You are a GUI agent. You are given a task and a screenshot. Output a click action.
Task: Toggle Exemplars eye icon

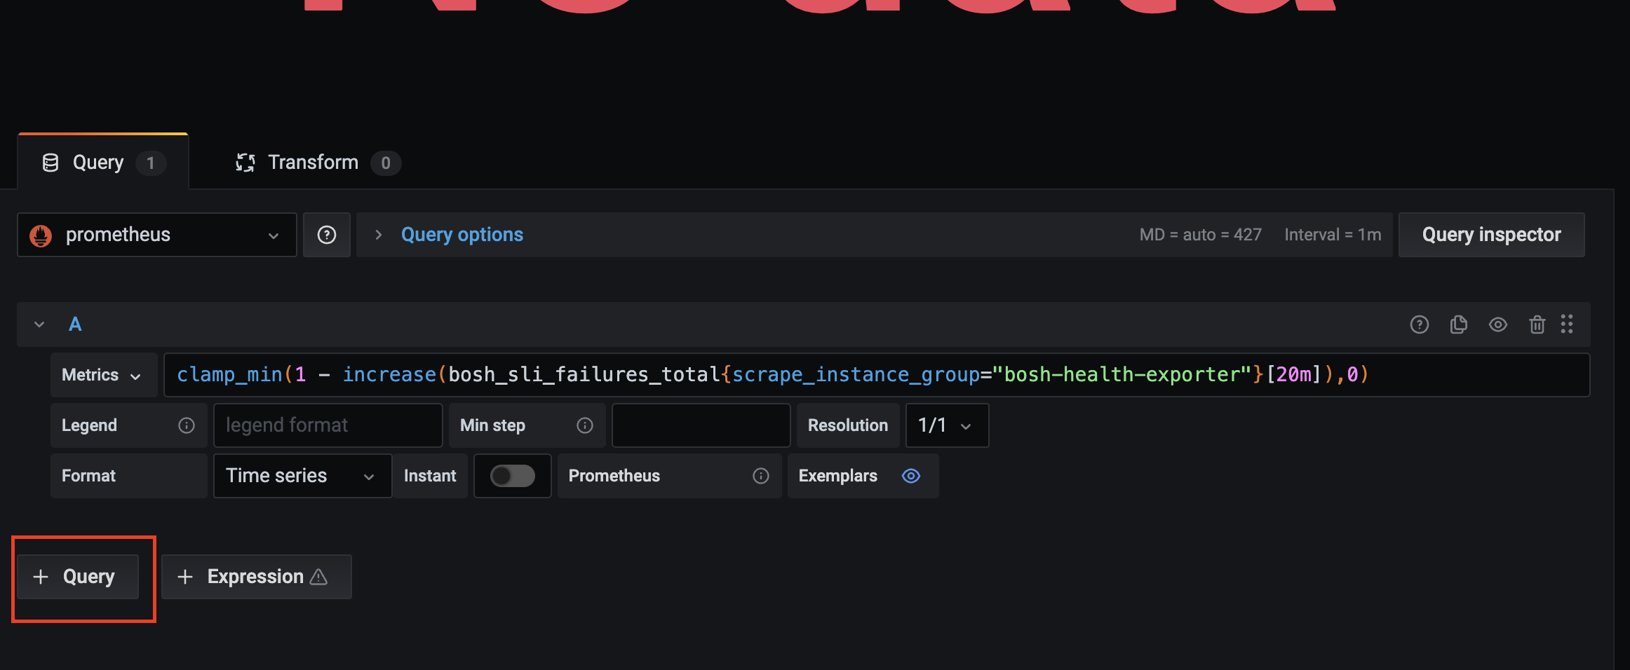[910, 476]
